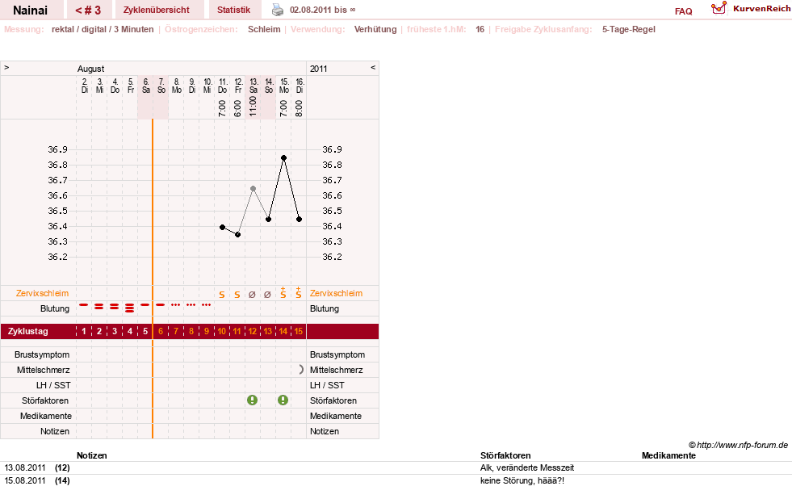Select the Nainai tab
Screen dimensions: 792x503
(x=31, y=10)
